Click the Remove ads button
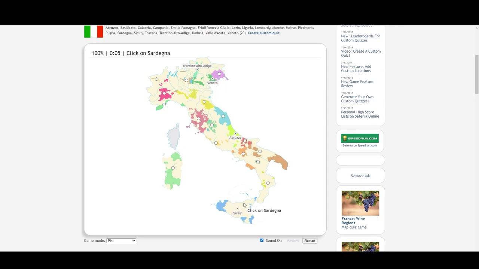This screenshot has height=269, width=479. pos(360,176)
